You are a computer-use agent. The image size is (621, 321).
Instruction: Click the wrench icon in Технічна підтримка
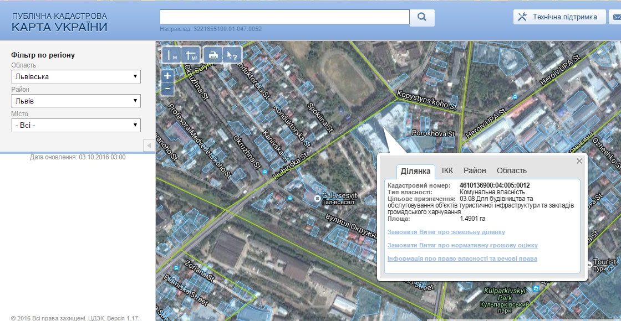tap(522, 17)
